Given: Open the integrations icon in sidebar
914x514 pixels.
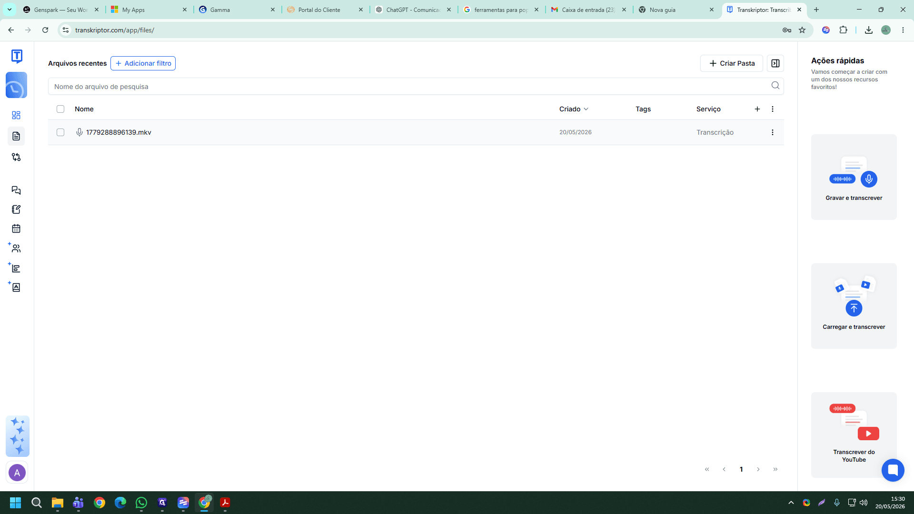Looking at the screenshot, I should click(16, 157).
